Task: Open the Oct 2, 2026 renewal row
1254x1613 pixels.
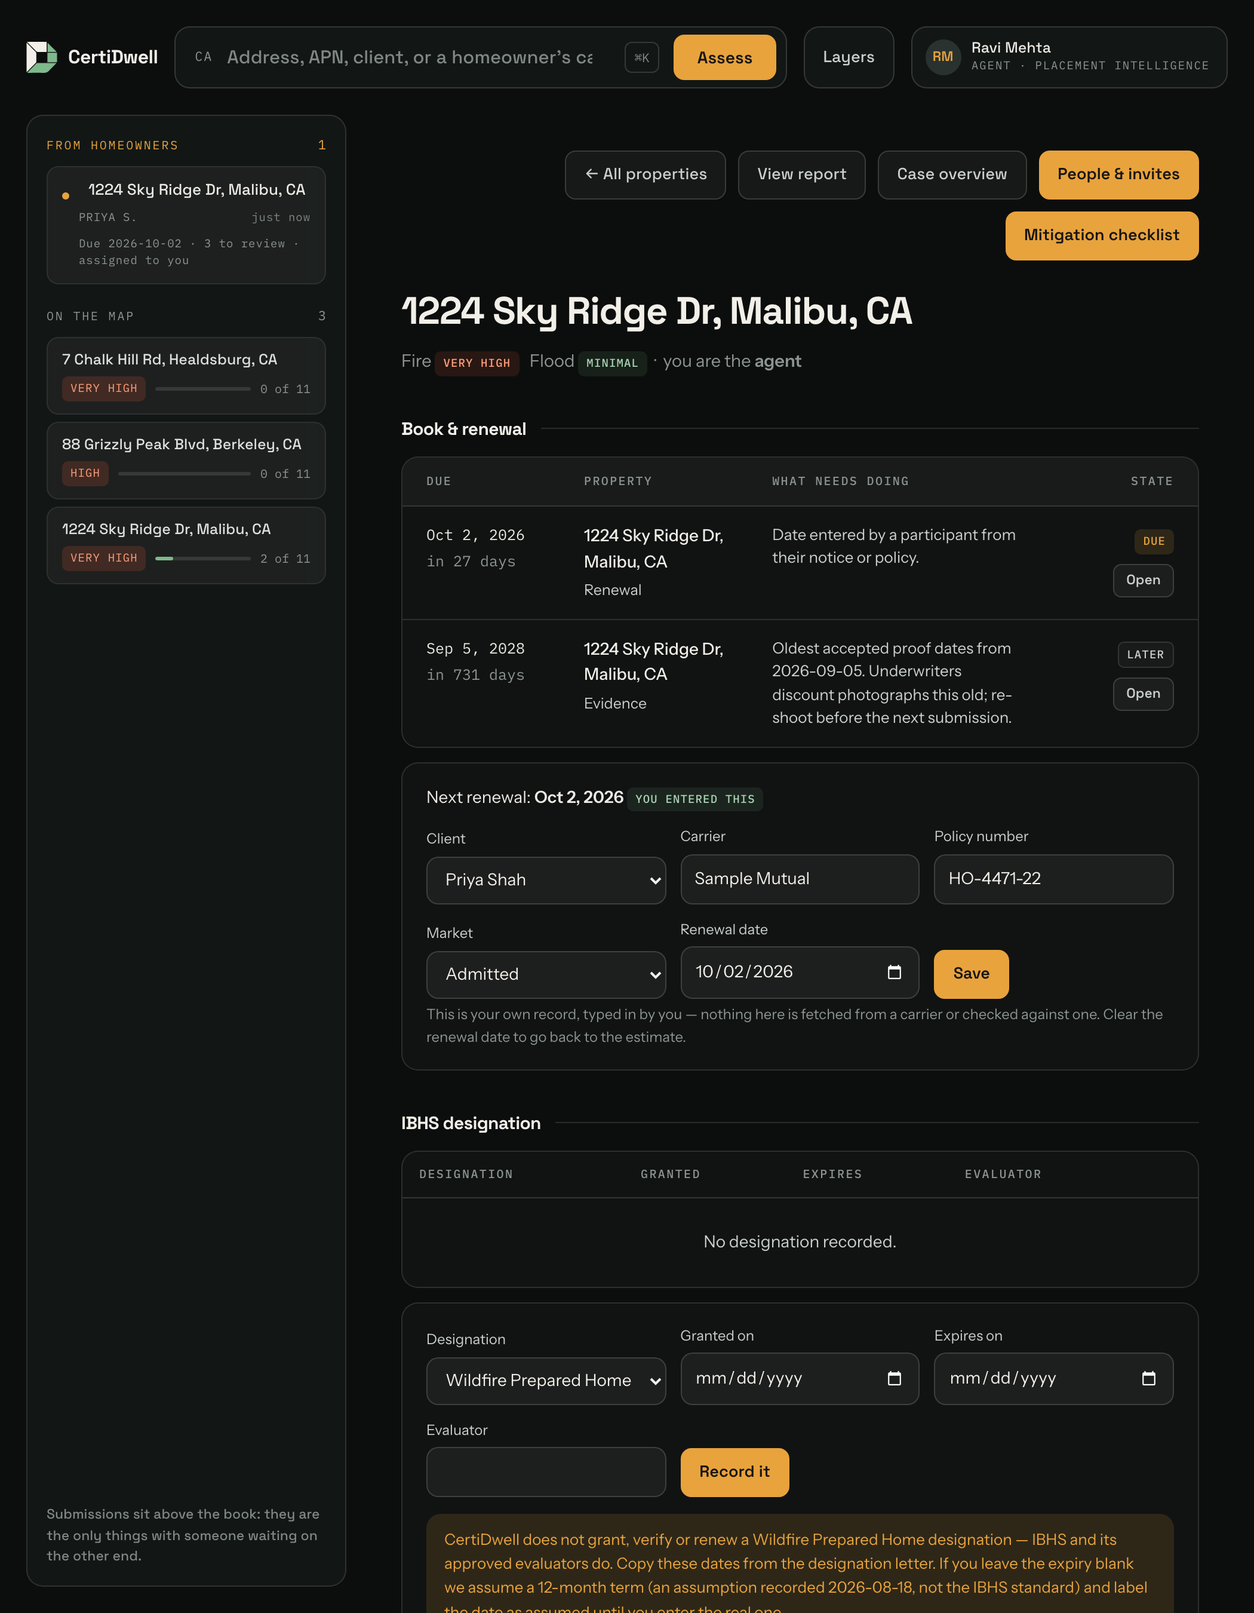Action: 1142,581
